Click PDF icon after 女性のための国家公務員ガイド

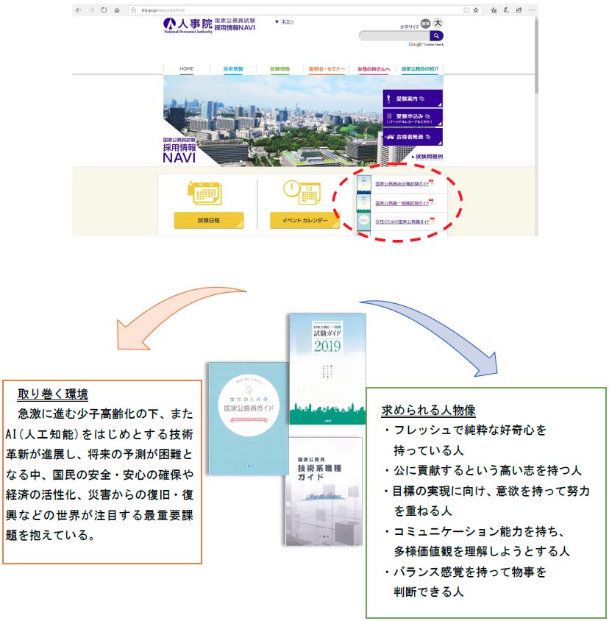point(432,220)
